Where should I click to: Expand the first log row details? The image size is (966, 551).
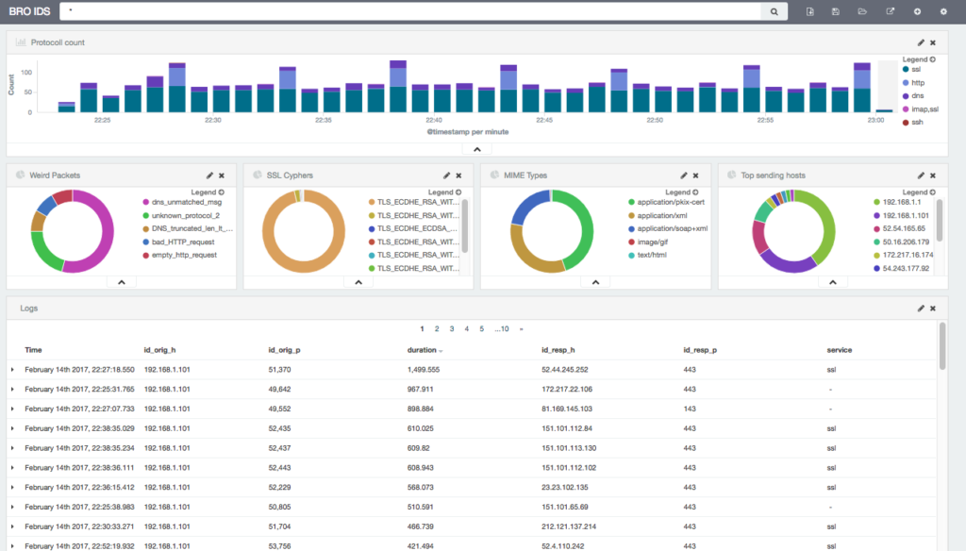(x=13, y=369)
